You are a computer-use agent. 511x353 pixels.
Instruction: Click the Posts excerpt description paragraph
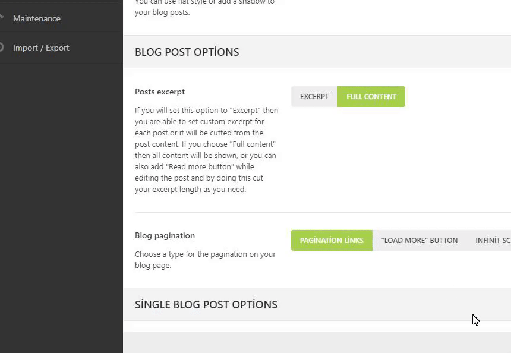point(206,150)
